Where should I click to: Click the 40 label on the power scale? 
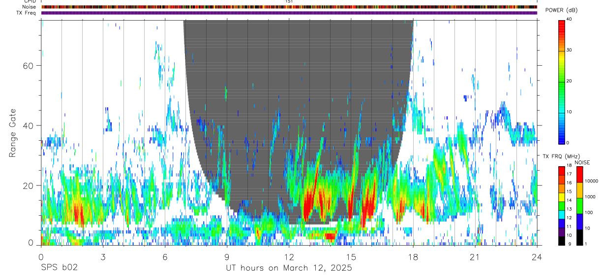click(x=569, y=20)
